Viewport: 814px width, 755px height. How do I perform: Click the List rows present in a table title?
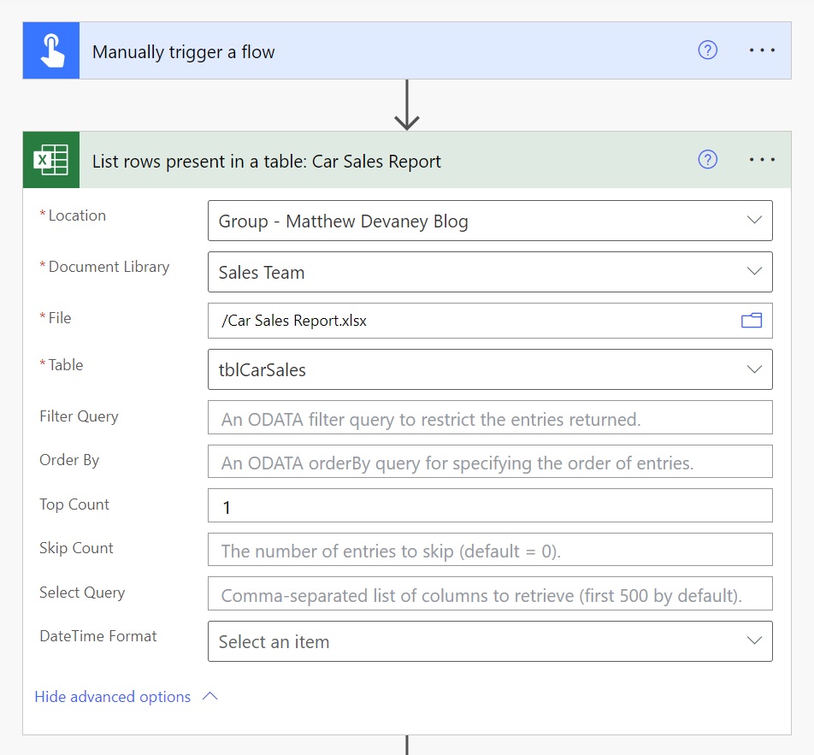coord(266,162)
